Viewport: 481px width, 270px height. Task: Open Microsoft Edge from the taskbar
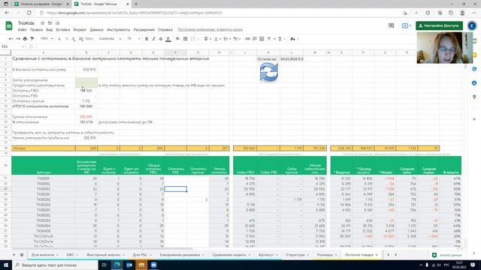pyautogui.click(x=117, y=265)
